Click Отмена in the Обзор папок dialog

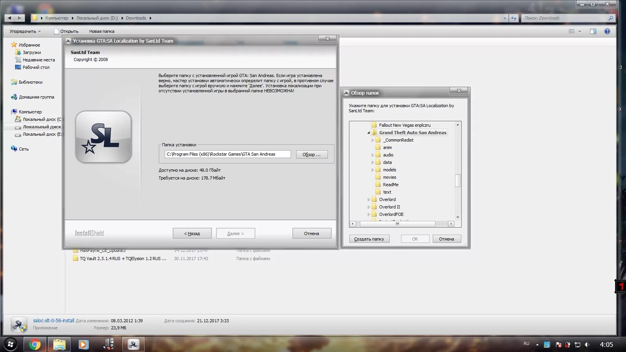pyautogui.click(x=447, y=239)
